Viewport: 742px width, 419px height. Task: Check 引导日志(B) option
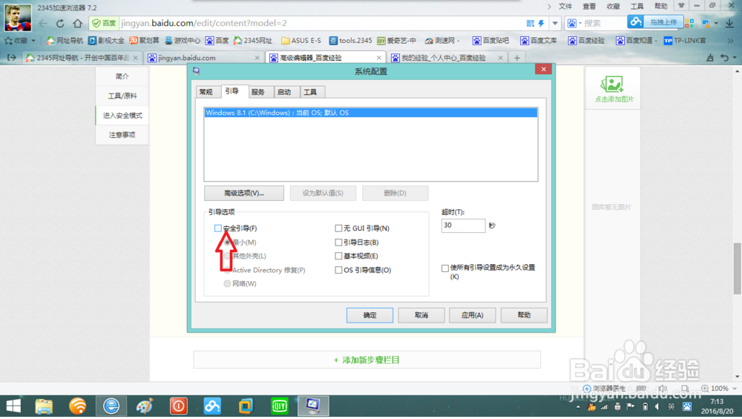(338, 243)
